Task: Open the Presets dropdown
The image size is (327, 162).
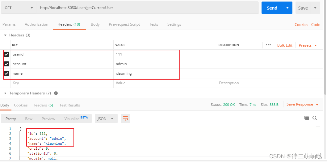Action: [x=308, y=45]
